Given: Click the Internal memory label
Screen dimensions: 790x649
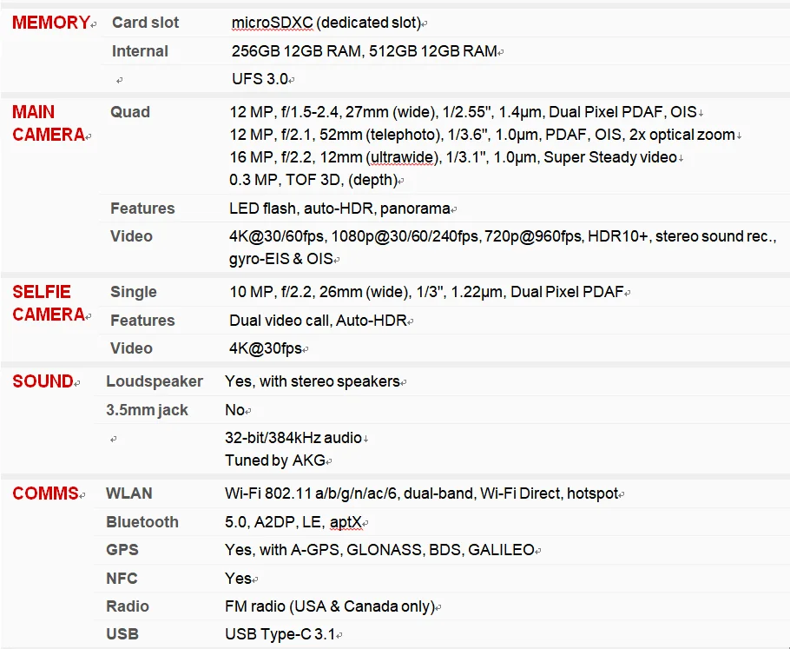Looking at the screenshot, I should (x=140, y=51).
